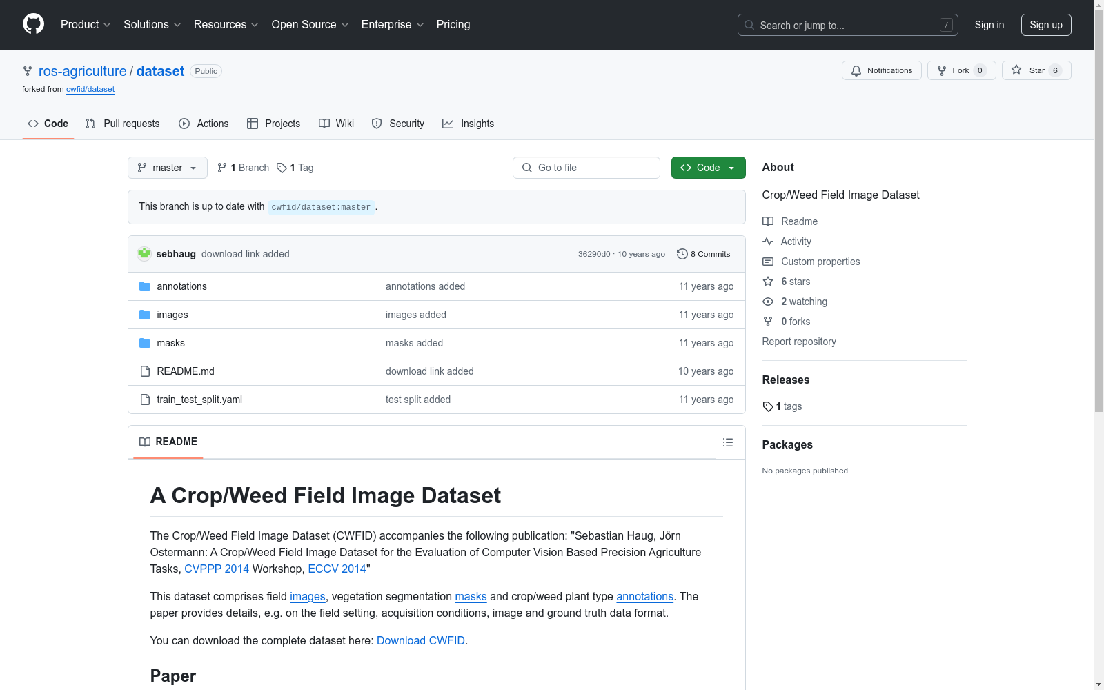Open the Pull requests tab
The image size is (1104, 690).
(x=122, y=124)
